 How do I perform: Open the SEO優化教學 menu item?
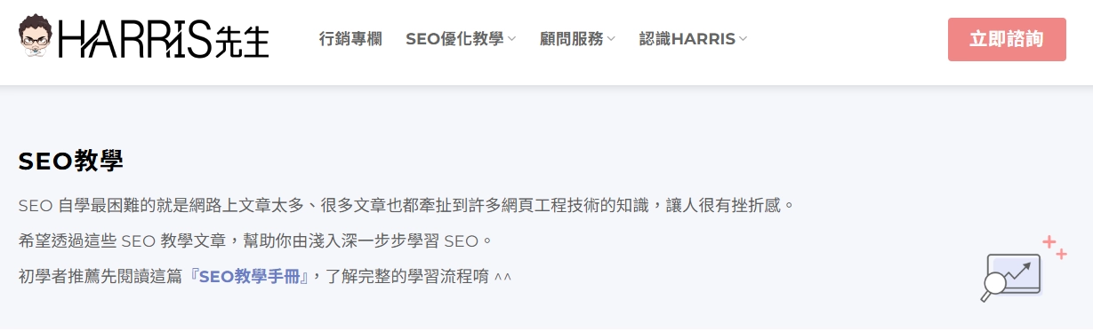point(454,39)
